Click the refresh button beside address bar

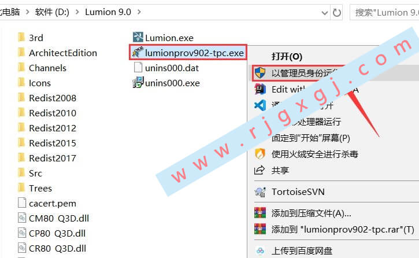point(337,13)
